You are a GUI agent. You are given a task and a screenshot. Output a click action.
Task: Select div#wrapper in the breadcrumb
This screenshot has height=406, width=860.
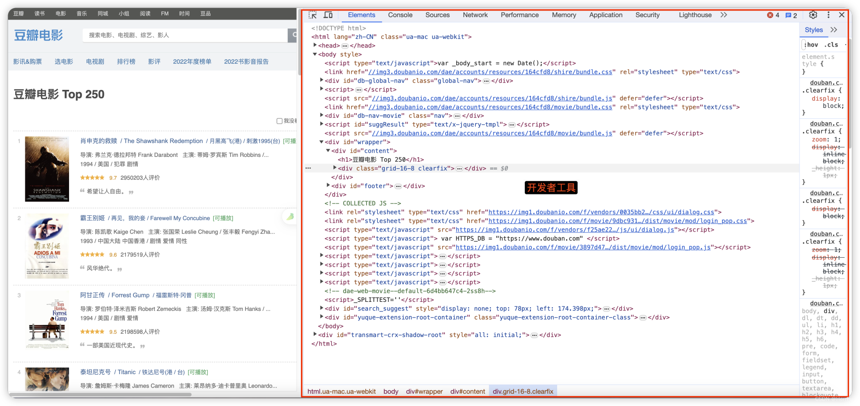pyautogui.click(x=424, y=391)
